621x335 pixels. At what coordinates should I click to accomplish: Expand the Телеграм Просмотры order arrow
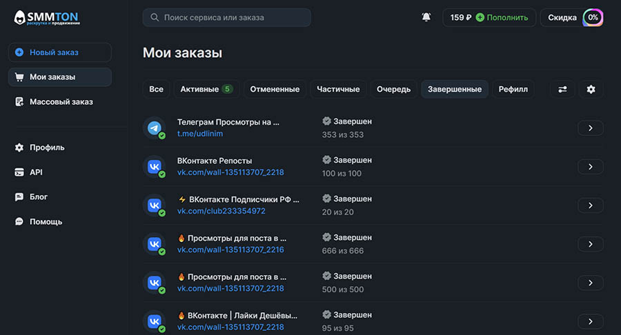(590, 128)
